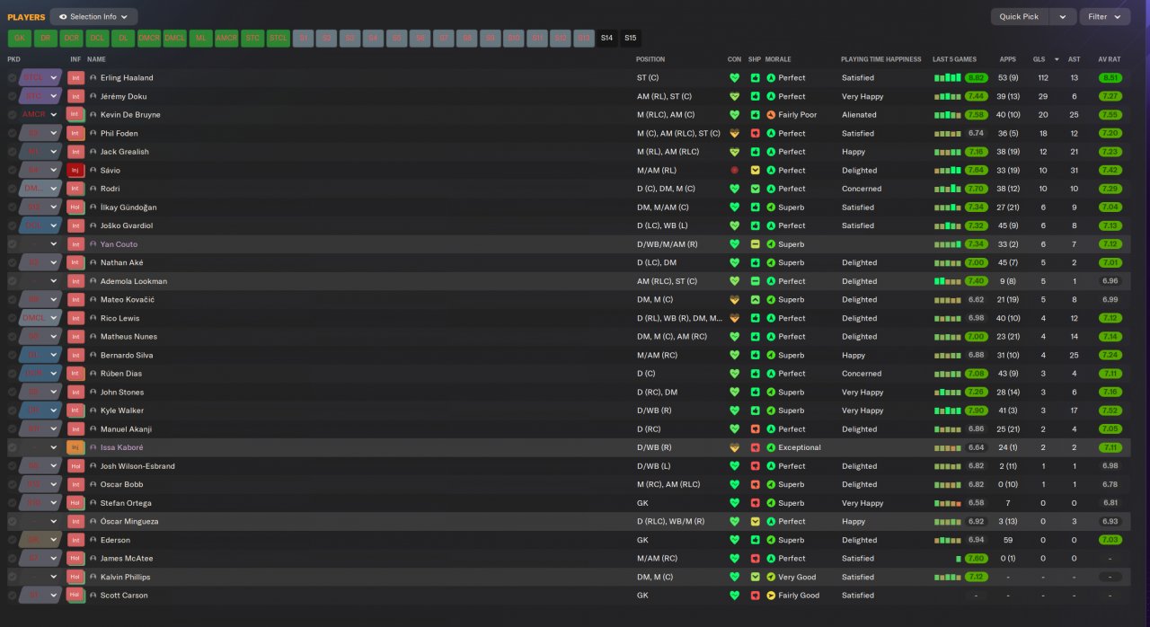Click Kevin De Bruyne's orange morale icon
Image resolution: width=1150 pixels, height=627 pixels.
coord(771,115)
